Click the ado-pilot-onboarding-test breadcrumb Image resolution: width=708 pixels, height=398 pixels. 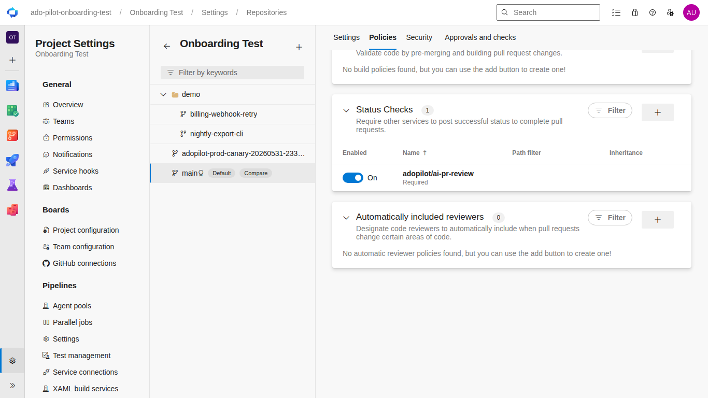click(71, 12)
